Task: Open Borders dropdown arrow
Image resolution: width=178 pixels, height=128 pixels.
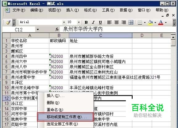Action: click(x=145, y=22)
